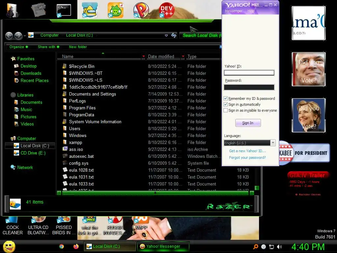Click the Forgot your password link

247,157
